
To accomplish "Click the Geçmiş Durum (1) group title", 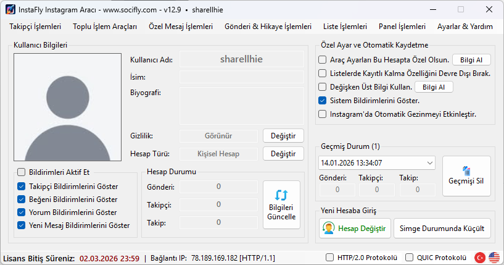I will click(350, 146).
